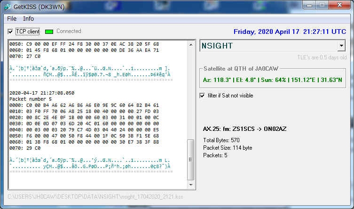
Task: Toggle filter if Sat not visible checkbox
Action: pos(202,96)
